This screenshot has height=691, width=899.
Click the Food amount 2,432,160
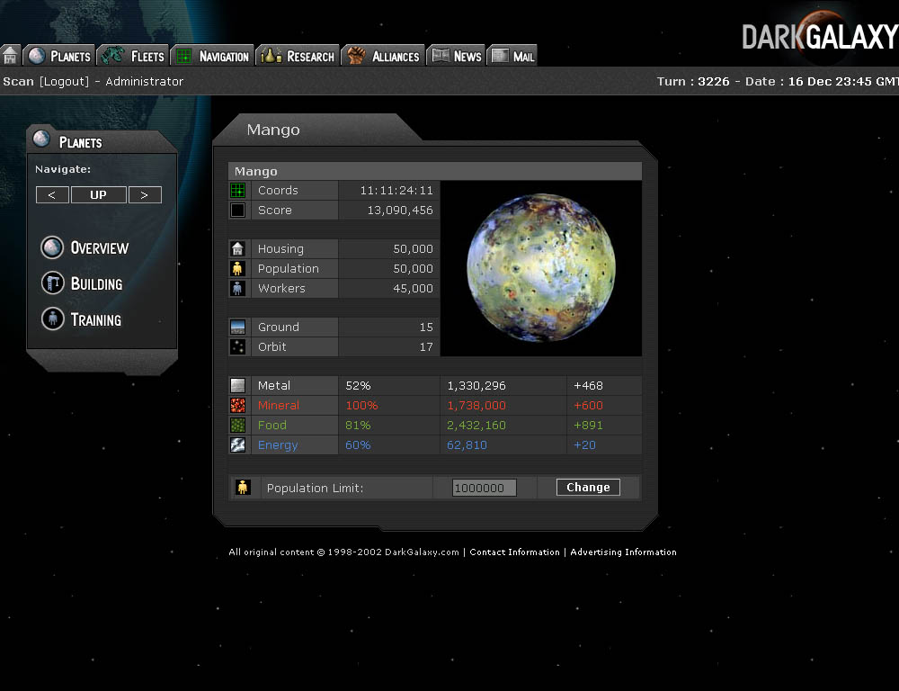click(476, 426)
